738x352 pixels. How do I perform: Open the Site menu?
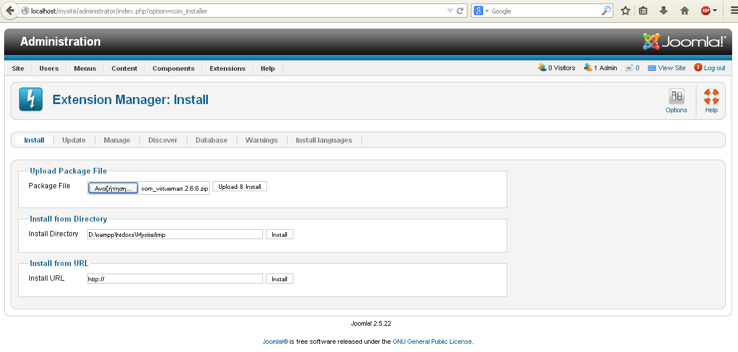[x=18, y=68]
